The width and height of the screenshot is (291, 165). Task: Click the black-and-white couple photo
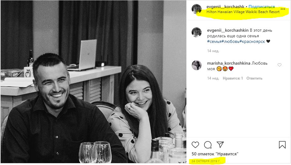pos(93,82)
